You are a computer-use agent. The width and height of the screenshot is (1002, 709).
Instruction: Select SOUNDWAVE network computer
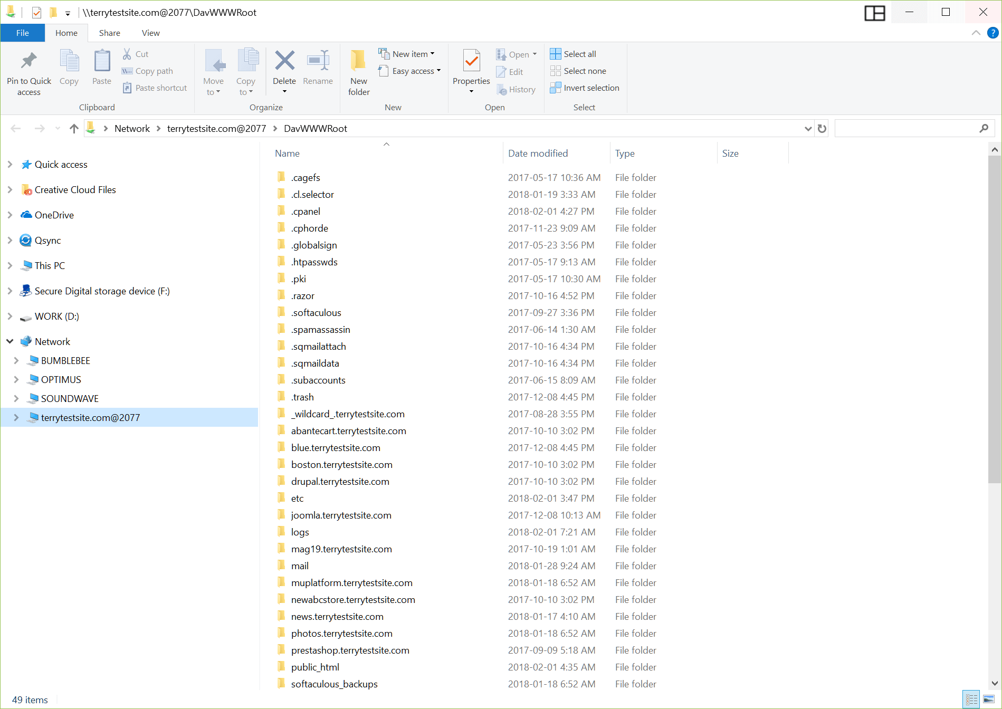pos(70,398)
